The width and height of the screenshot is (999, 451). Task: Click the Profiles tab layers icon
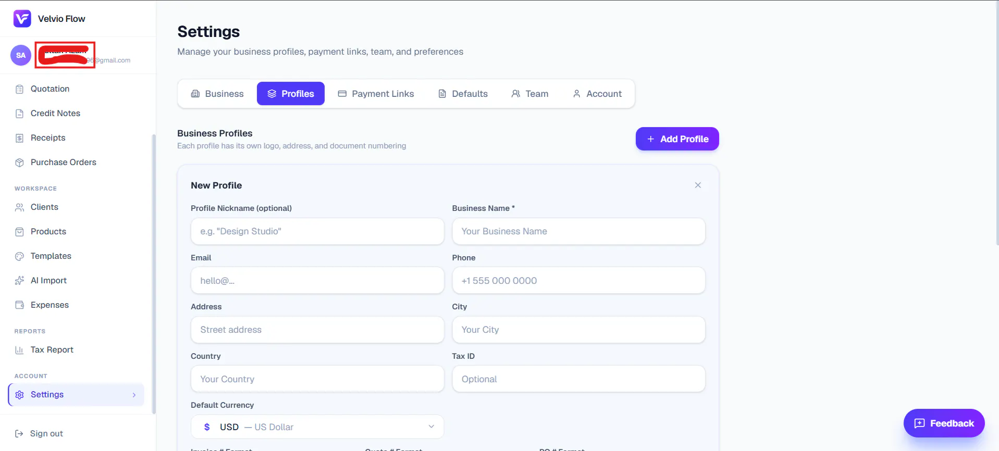pyautogui.click(x=272, y=94)
